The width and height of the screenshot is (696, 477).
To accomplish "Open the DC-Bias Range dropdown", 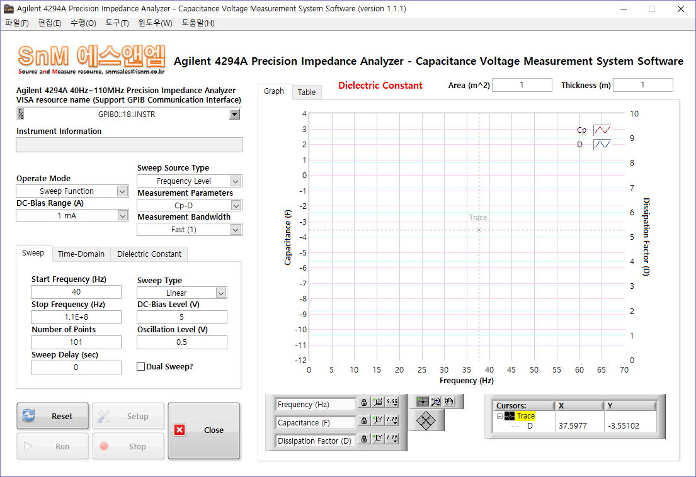I will [x=122, y=215].
